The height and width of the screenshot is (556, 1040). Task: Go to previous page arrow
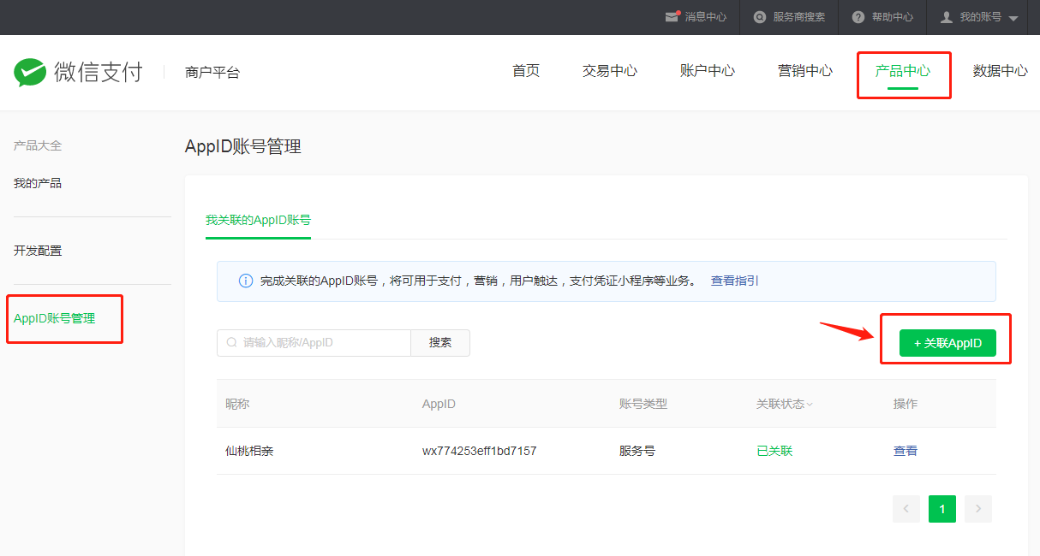(906, 509)
